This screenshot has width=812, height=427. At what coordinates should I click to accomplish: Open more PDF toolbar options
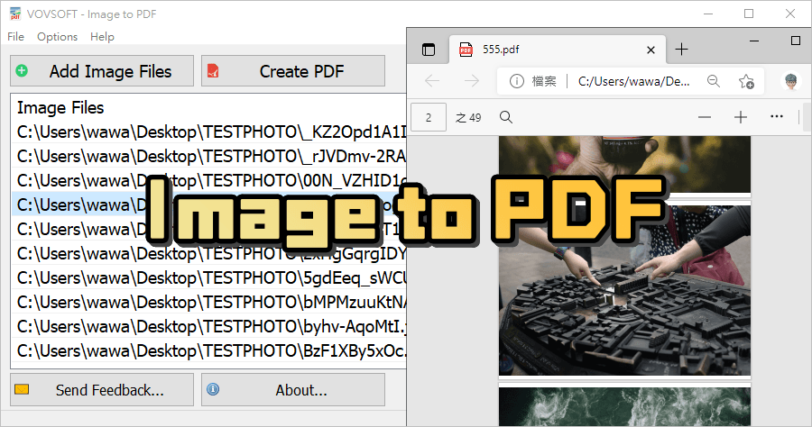(777, 117)
